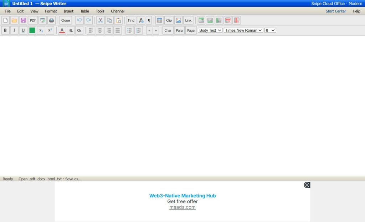Viewport: 365px width, 222px height.
Task: Open the Format menu
Action: click(x=51, y=11)
